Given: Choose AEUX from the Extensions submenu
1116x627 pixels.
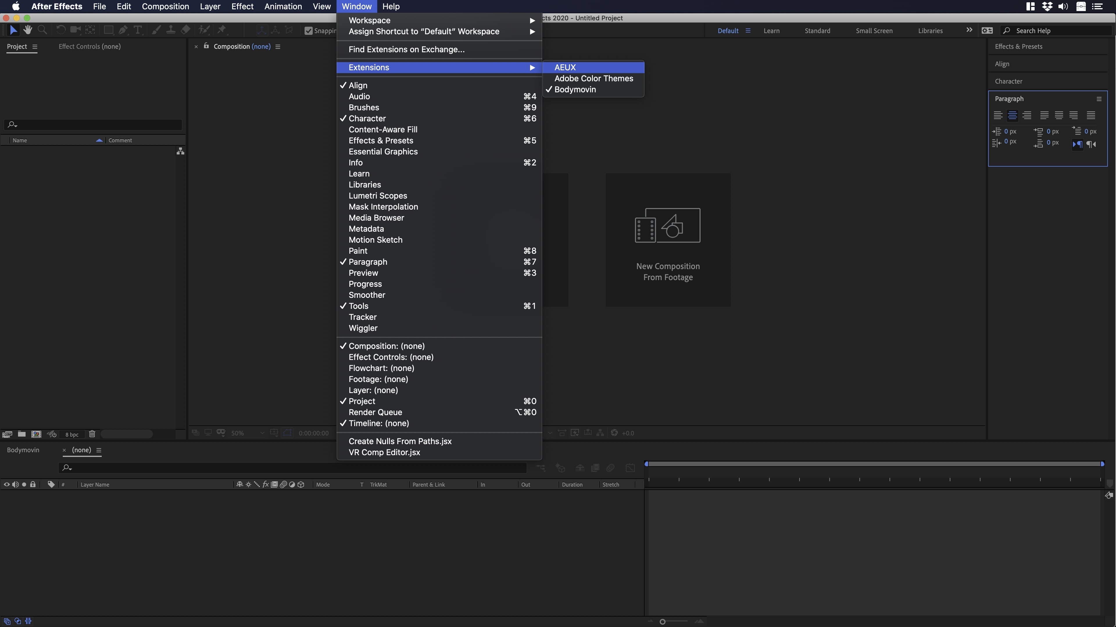Looking at the screenshot, I should [x=565, y=68].
